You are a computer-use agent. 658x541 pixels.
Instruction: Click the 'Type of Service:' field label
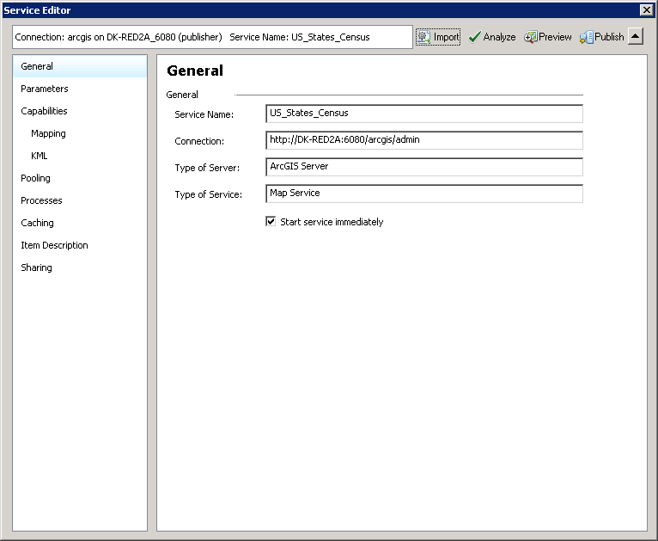coord(208,194)
